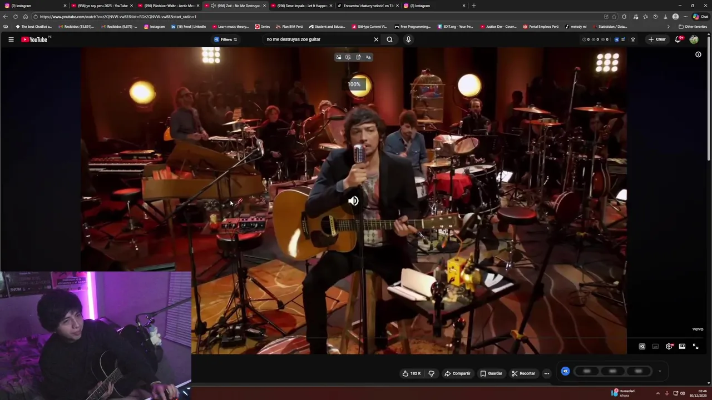
Task: Open more actions three-dot menu
Action: click(x=546, y=373)
